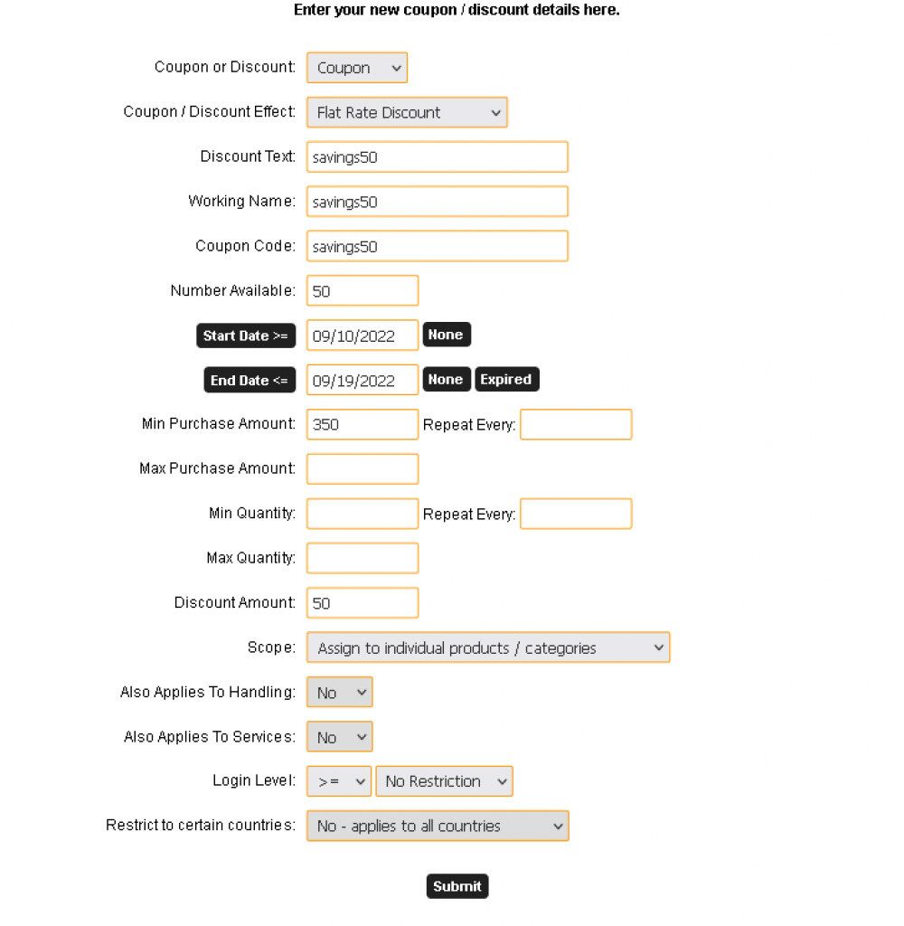
Task: Click the Submit button
Action: (457, 886)
